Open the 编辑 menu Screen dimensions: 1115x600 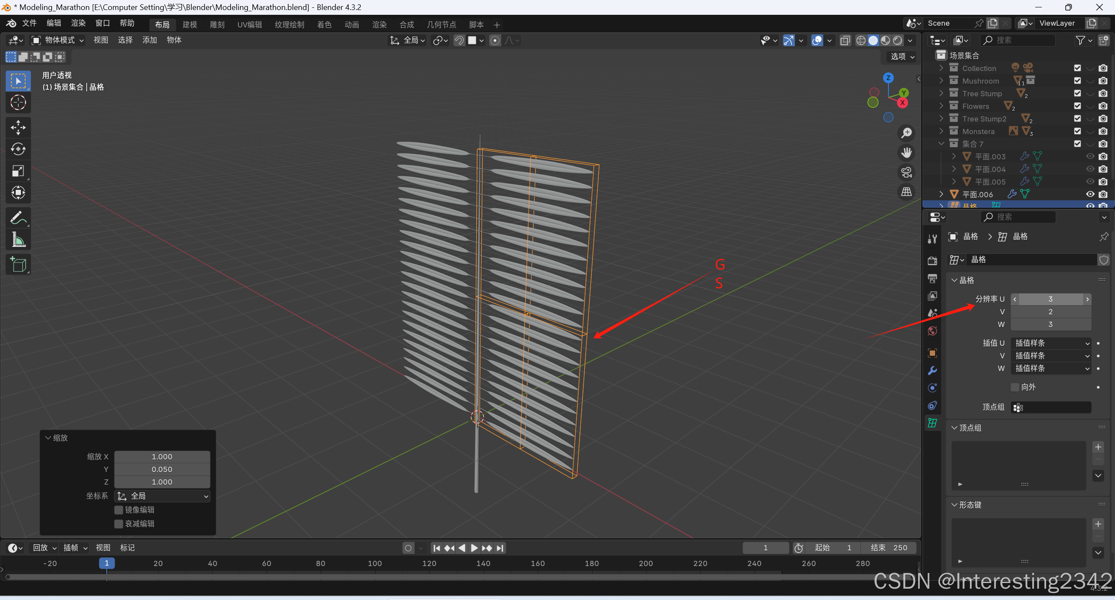54,23
